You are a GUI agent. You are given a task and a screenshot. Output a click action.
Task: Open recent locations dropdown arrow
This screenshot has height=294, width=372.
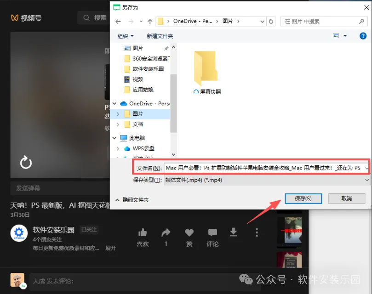coord(141,22)
